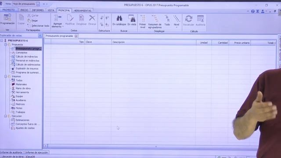Open Cálculo de indirectos view
This screenshot has width=281, height=158.
tap(27, 57)
